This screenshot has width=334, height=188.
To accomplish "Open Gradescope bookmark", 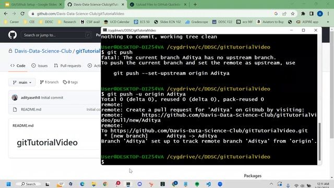I will click(x=197, y=22).
